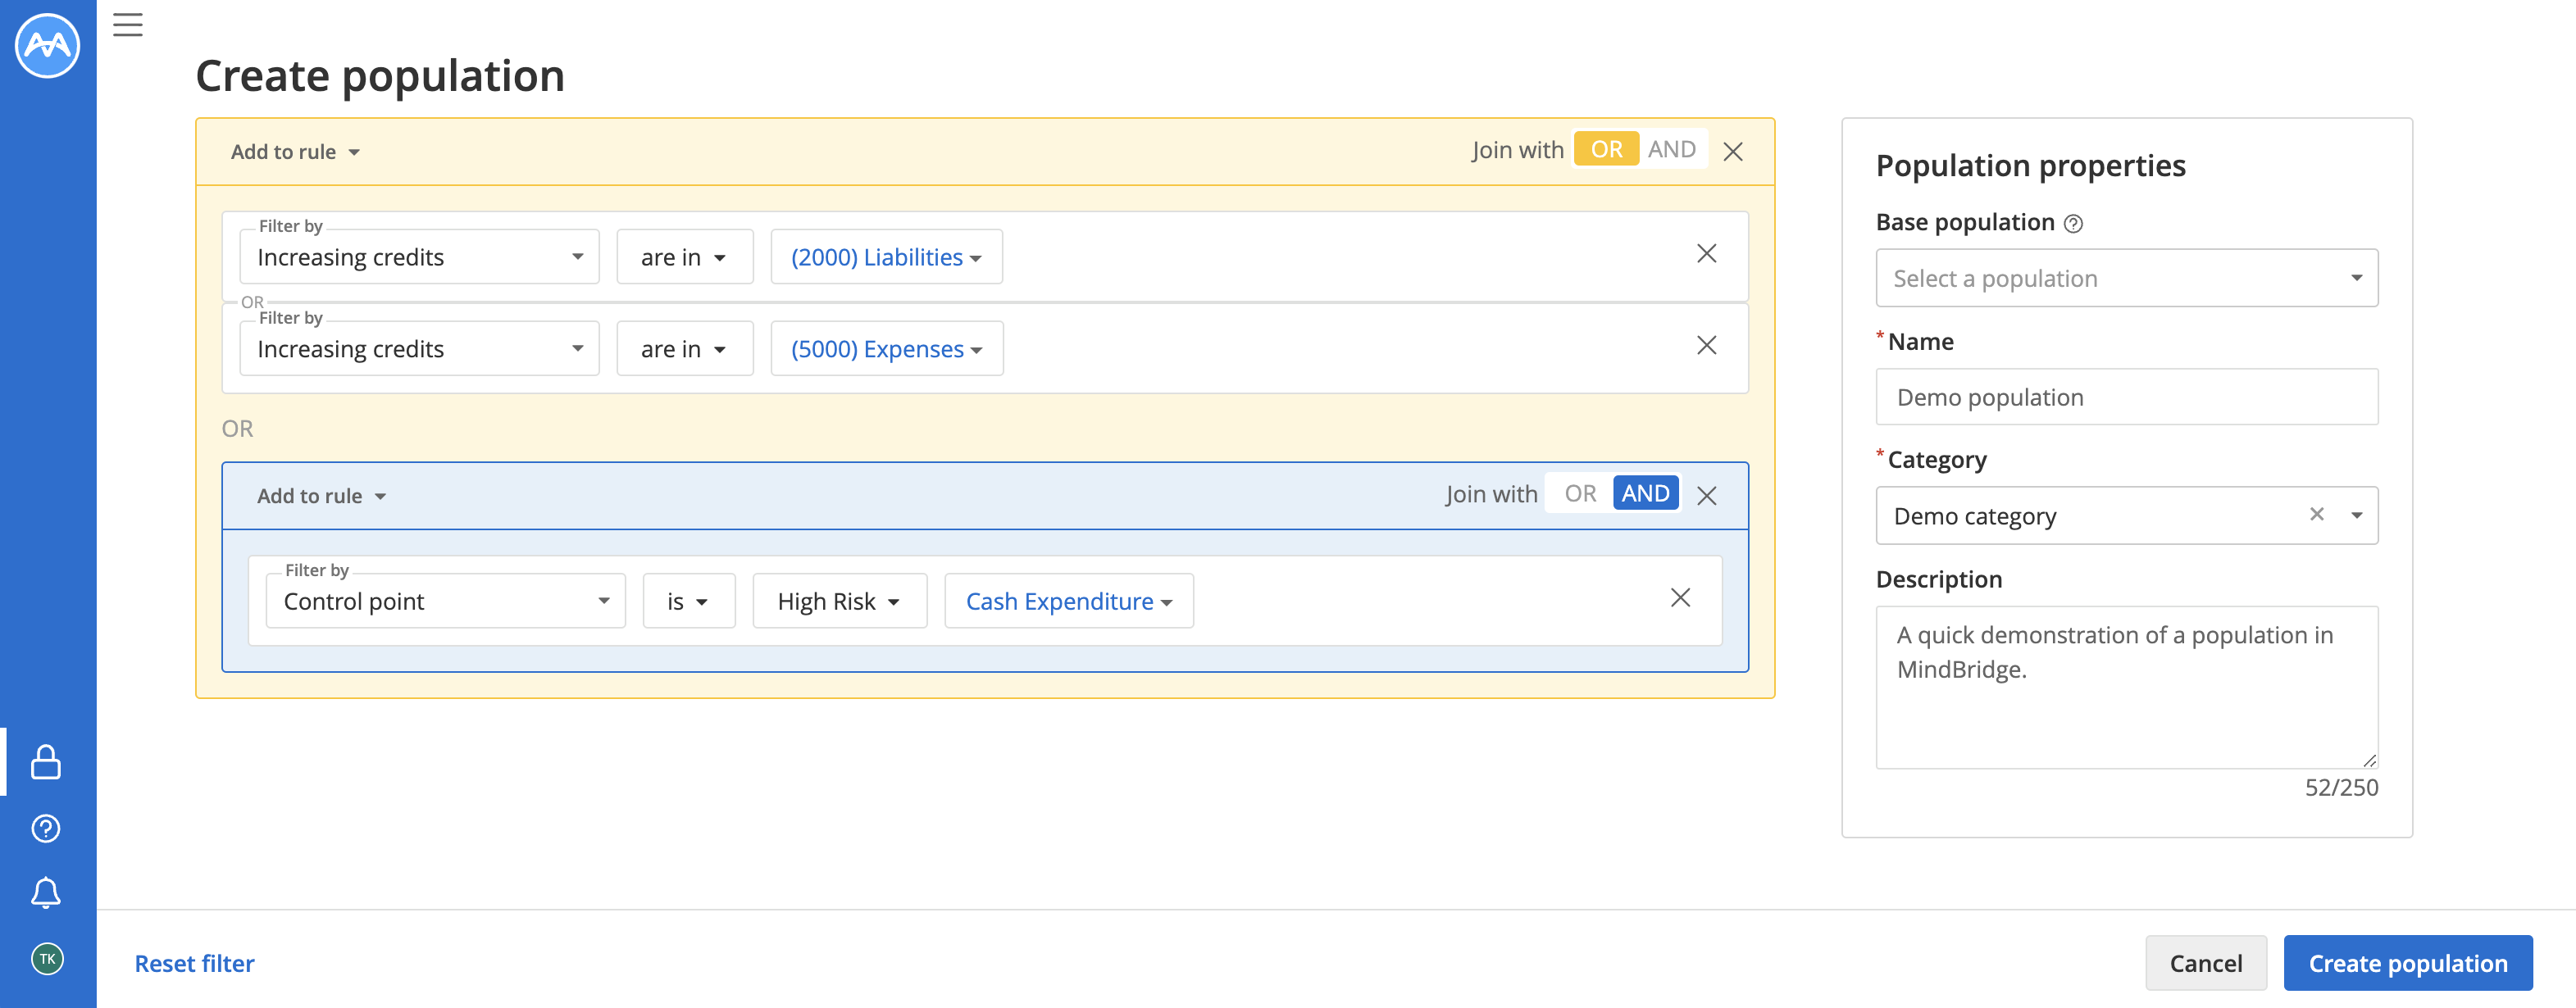Screen dimensions: 2576x1008
Task: Open the (2000) Liabilities account dropdown
Action: (886, 257)
